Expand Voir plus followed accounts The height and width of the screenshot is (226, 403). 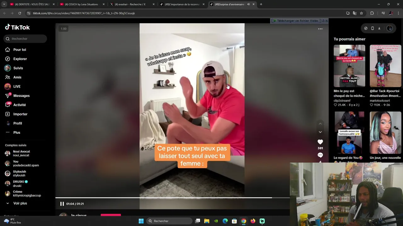pos(20,203)
